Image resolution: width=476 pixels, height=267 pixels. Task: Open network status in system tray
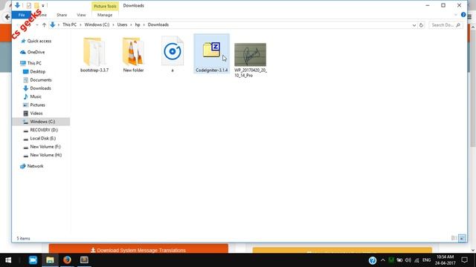tap(416, 260)
